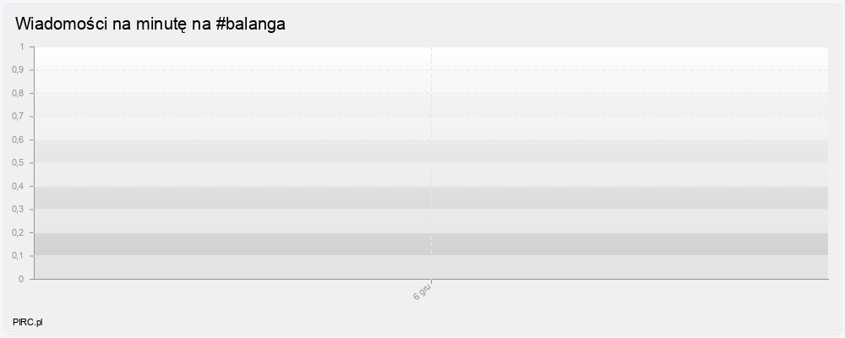Click the y-axis label '0,3'
This screenshot has width=845, height=338.
tap(19, 210)
